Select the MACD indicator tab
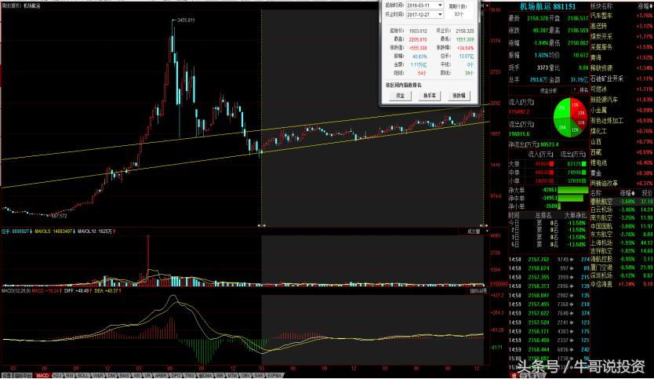 click(42, 375)
